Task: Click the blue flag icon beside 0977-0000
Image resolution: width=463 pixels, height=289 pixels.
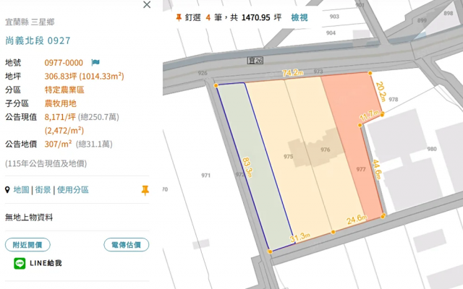Action: coord(95,63)
